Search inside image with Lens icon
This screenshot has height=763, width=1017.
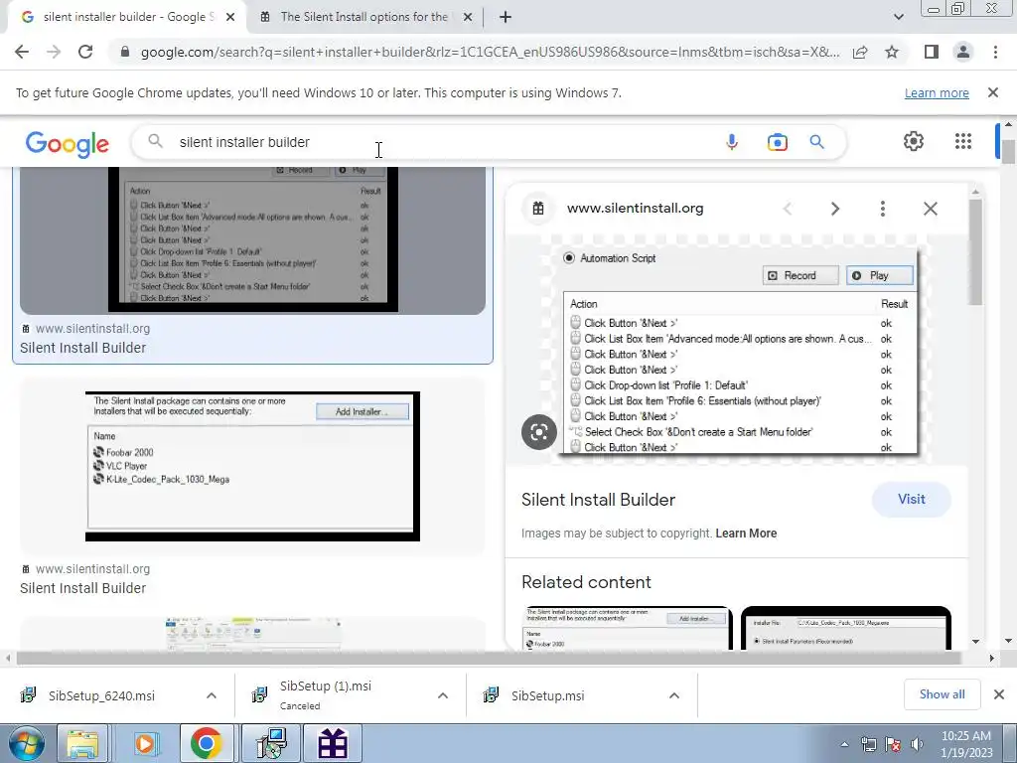pos(539,432)
